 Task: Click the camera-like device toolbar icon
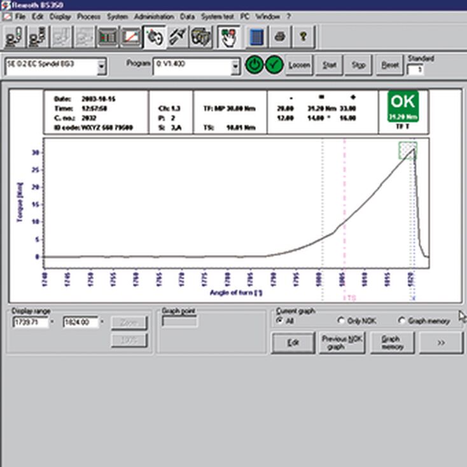201,37
